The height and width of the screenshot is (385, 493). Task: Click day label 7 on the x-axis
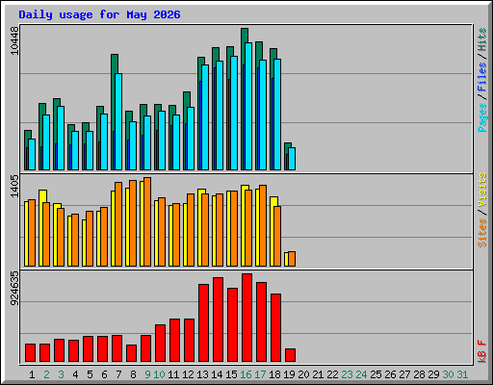coord(118,374)
